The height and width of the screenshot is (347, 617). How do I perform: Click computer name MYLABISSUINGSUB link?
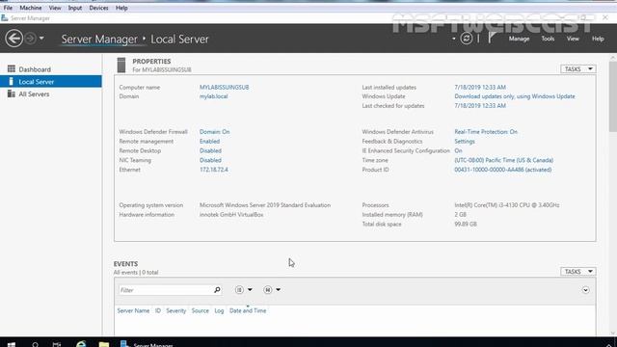(x=224, y=87)
